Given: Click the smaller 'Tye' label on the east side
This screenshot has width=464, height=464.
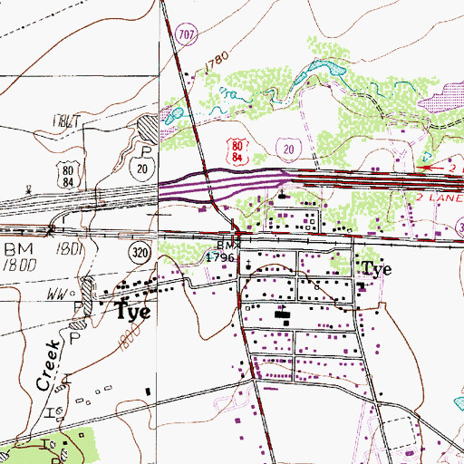Looking at the screenshot, I should (377, 268).
